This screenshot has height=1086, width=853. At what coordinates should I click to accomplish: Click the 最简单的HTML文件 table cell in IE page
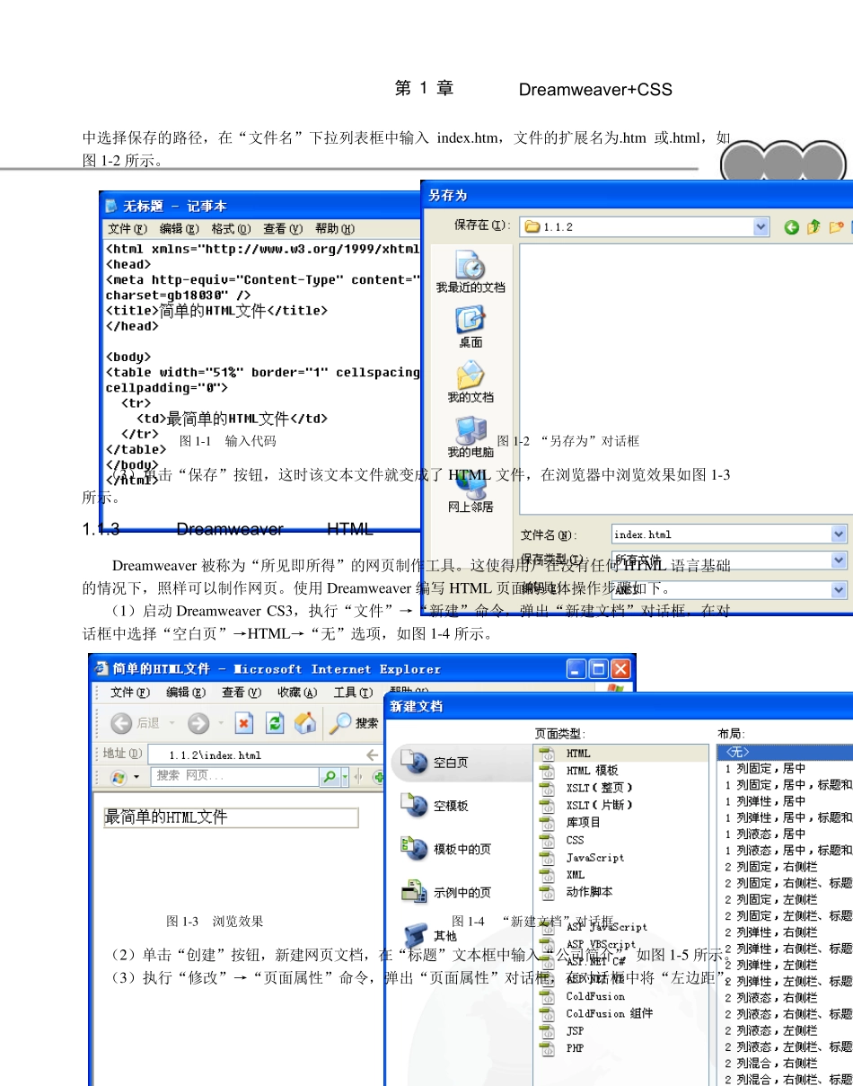231,817
